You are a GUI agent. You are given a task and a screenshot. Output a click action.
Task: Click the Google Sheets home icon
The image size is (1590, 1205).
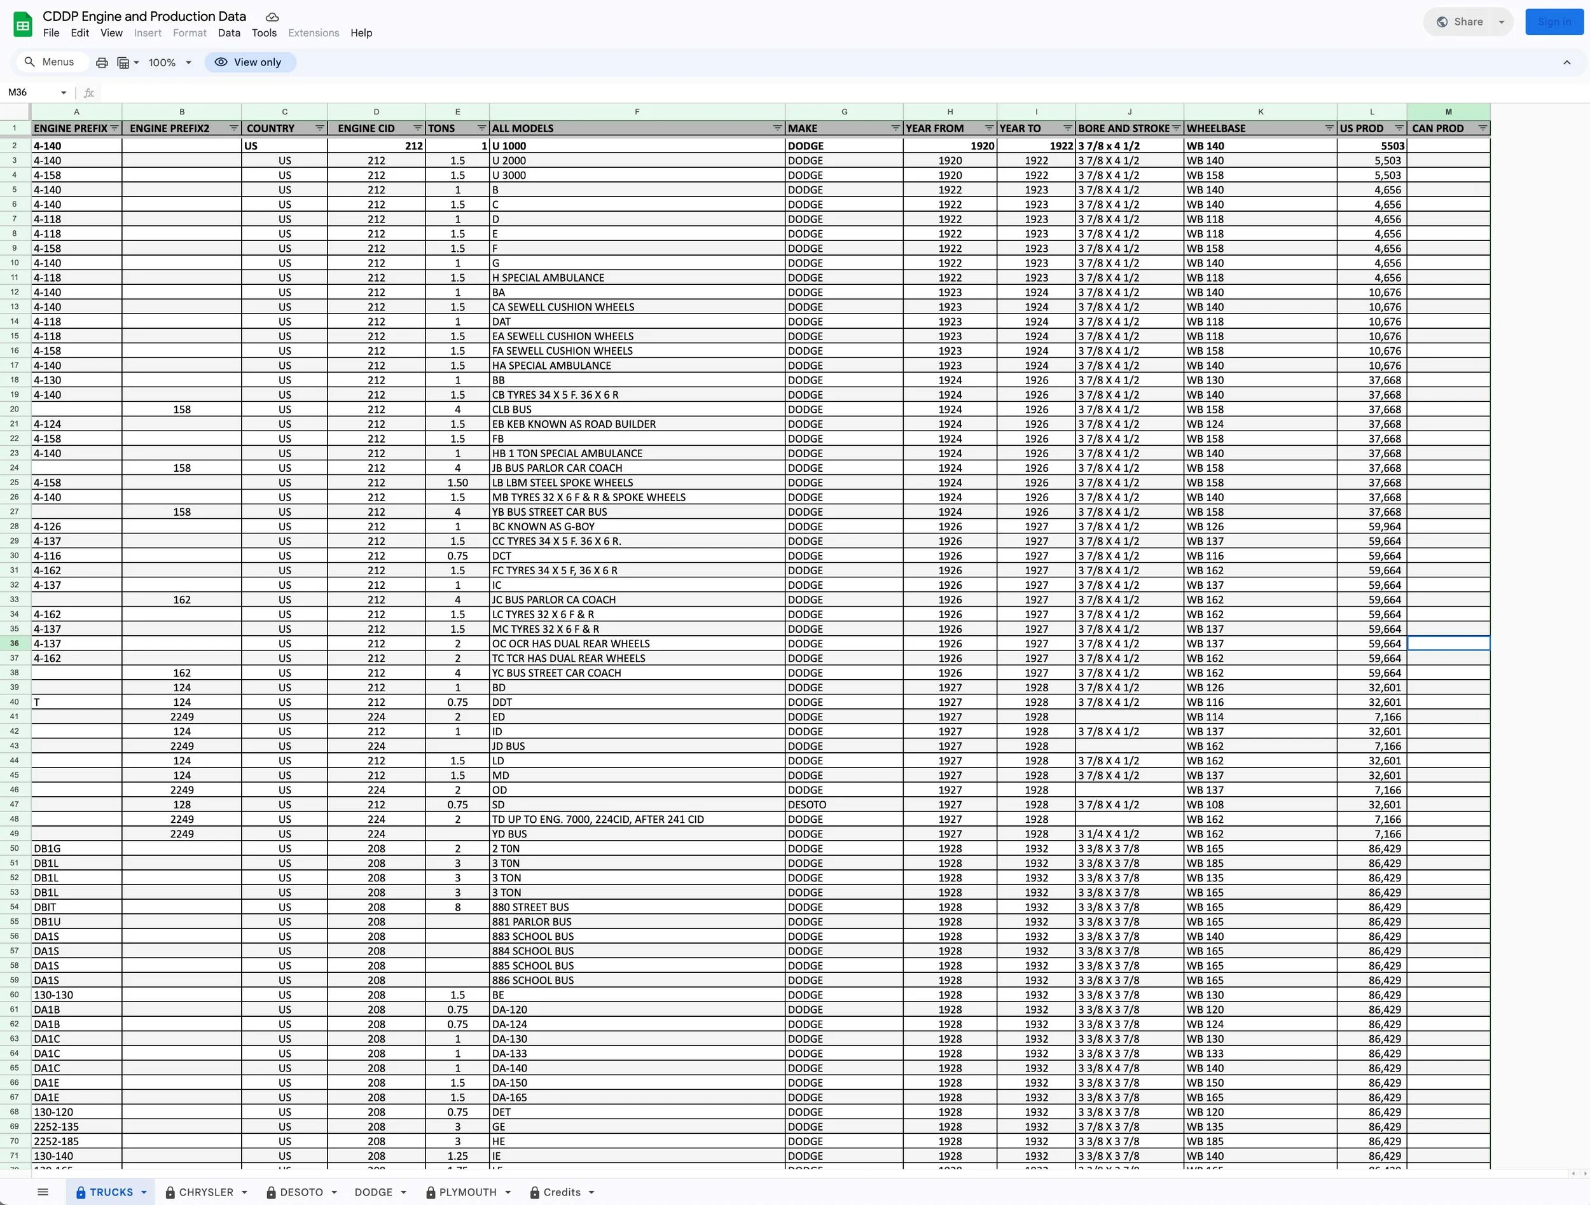[23, 24]
